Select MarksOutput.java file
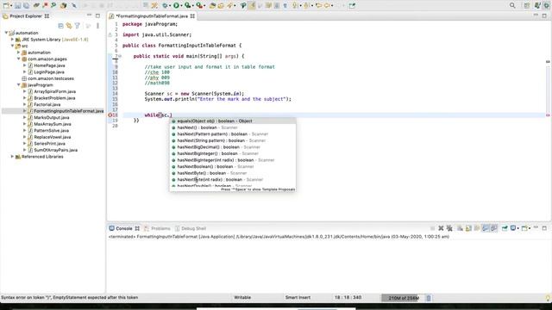Image resolution: width=552 pixels, height=310 pixels. click(x=52, y=117)
